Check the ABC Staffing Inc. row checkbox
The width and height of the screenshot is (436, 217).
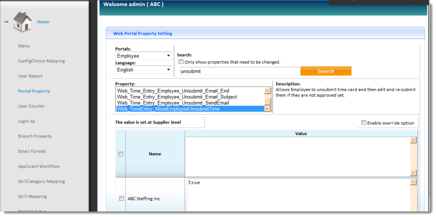coord(121,199)
